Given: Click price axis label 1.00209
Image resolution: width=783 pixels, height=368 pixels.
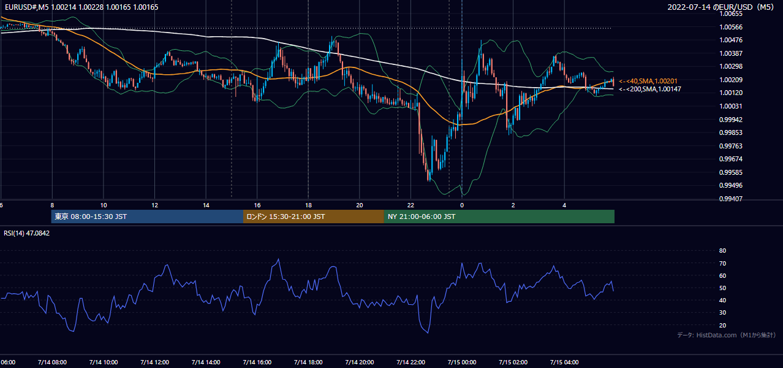Looking at the screenshot, I should (x=730, y=80).
